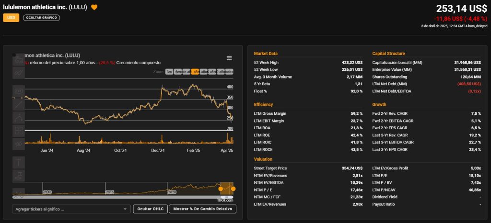
Task: Click the chart navigator horizontal scrollbar
Action: tap(120, 197)
